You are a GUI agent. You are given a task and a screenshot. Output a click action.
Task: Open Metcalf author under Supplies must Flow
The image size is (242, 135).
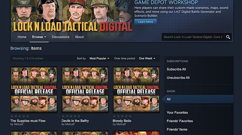coord(19,124)
